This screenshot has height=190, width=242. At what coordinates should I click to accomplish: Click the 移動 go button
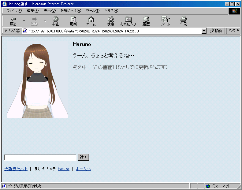[216, 31]
